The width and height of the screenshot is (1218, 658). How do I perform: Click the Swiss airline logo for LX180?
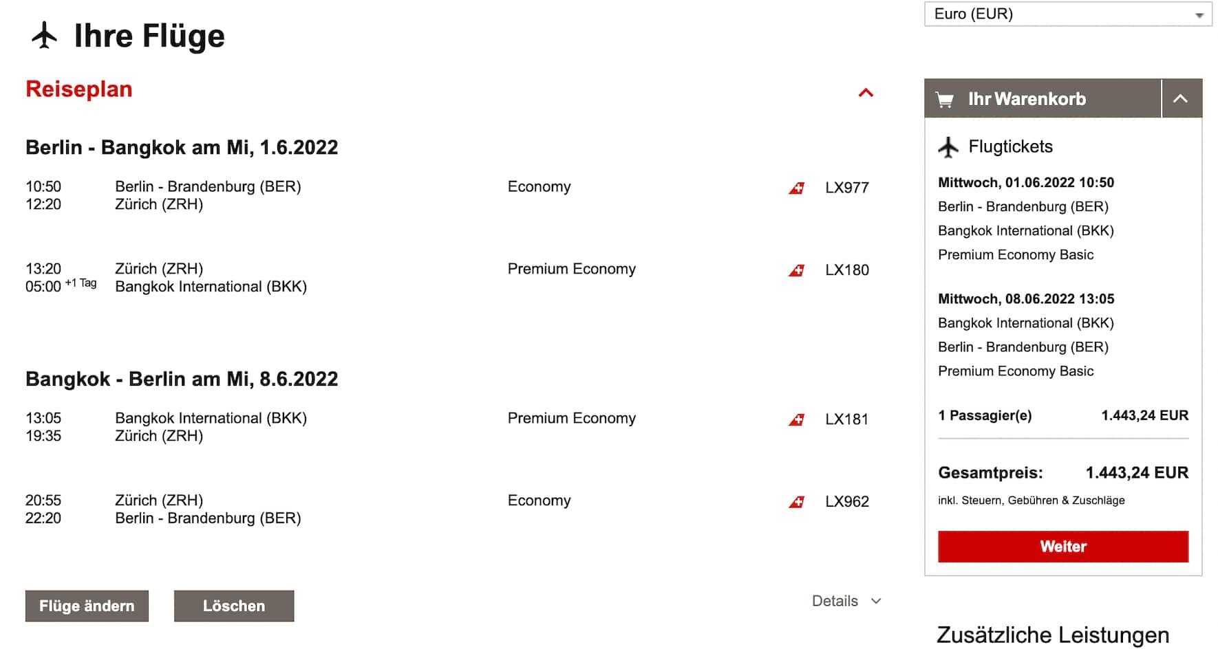tap(796, 270)
